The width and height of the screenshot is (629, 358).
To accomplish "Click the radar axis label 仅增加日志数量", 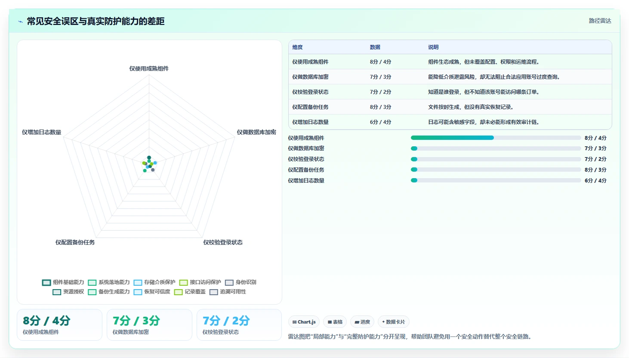I will [42, 132].
